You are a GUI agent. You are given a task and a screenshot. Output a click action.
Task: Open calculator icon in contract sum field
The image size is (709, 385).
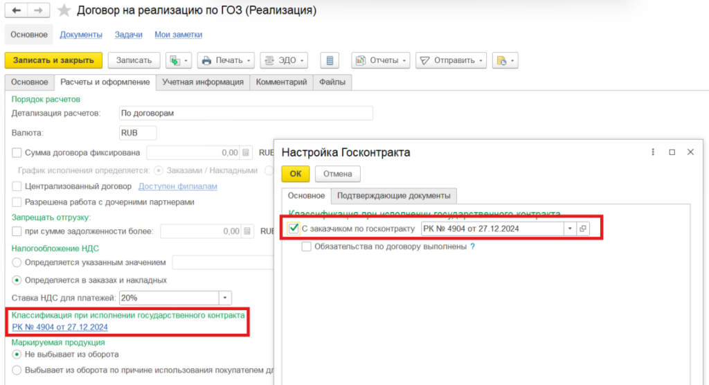(x=246, y=153)
